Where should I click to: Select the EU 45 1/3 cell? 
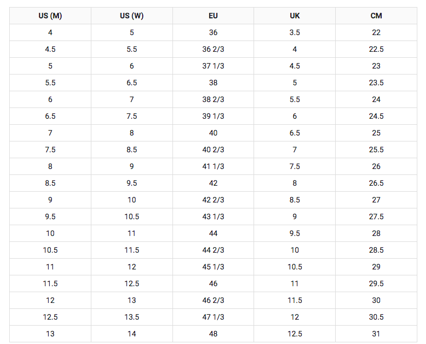tap(213, 267)
